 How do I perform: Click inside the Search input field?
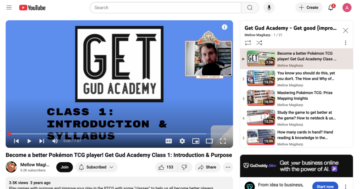(165, 7)
